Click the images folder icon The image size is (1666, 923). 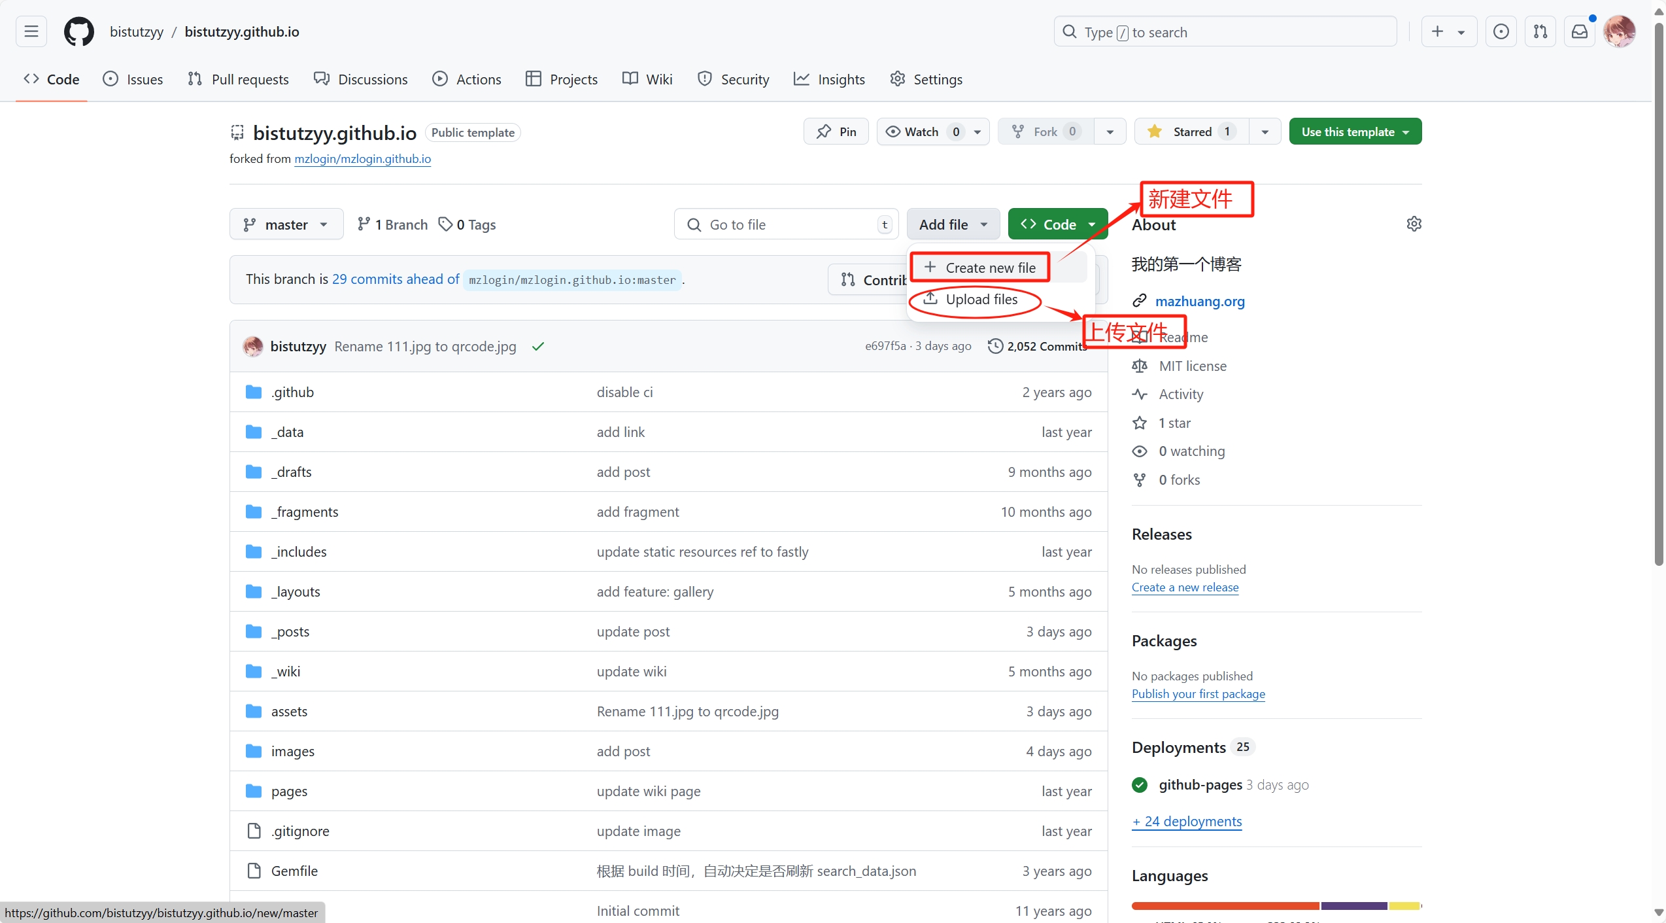(x=254, y=751)
